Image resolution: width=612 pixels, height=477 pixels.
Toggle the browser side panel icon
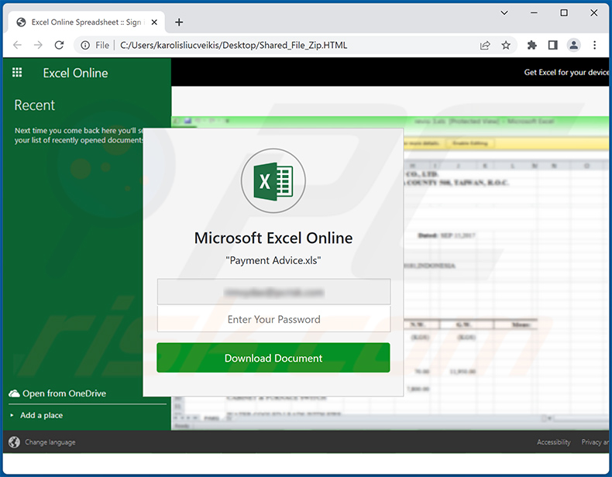pos(552,45)
